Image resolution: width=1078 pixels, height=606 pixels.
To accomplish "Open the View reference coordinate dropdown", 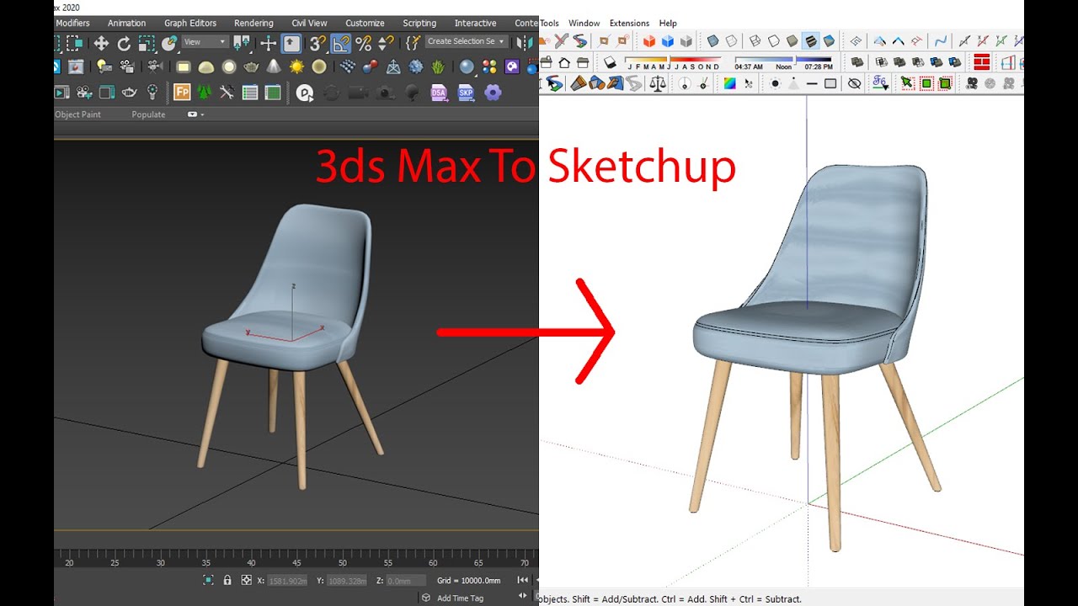I will coord(205,41).
